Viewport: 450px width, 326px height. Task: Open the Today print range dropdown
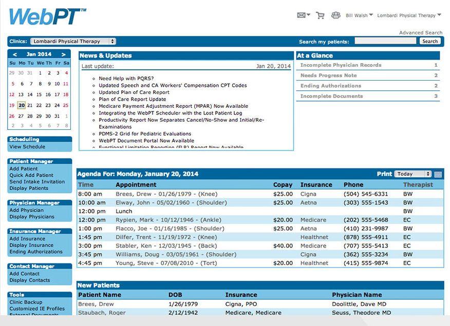(413, 174)
